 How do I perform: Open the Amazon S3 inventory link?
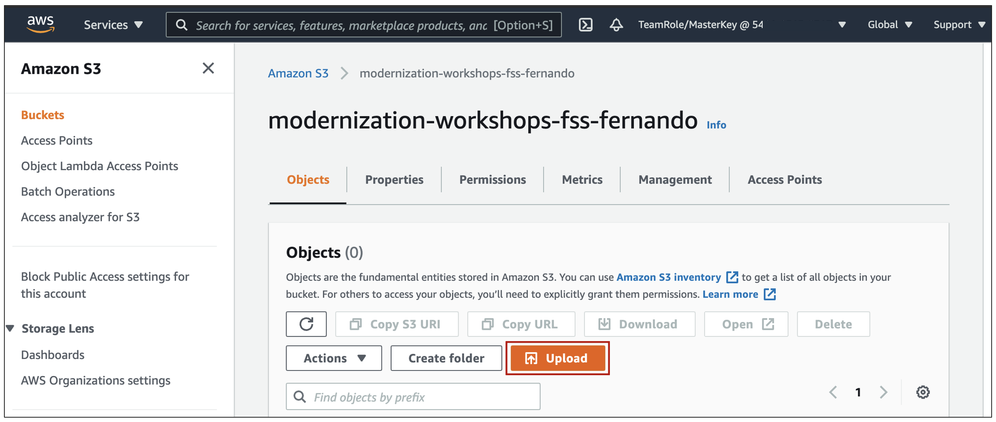coord(669,277)
